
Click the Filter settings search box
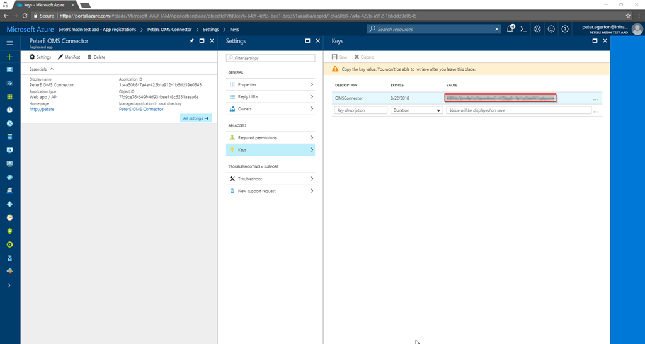pyautogui.click(x=272, y=58)
